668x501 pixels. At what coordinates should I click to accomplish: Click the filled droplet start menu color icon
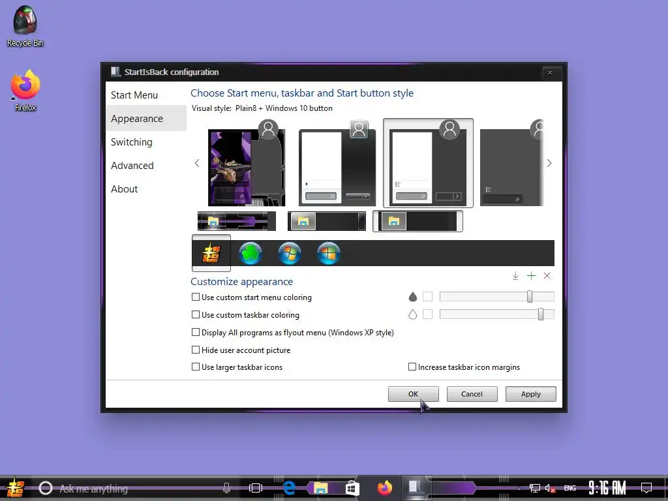[x=412, y=297]
